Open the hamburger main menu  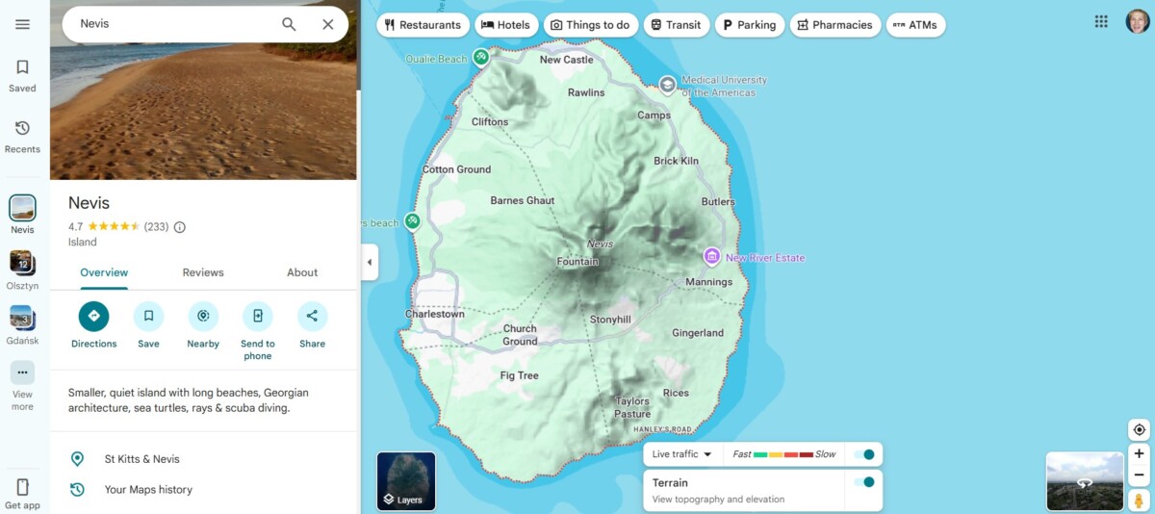(x=22, y=24)
